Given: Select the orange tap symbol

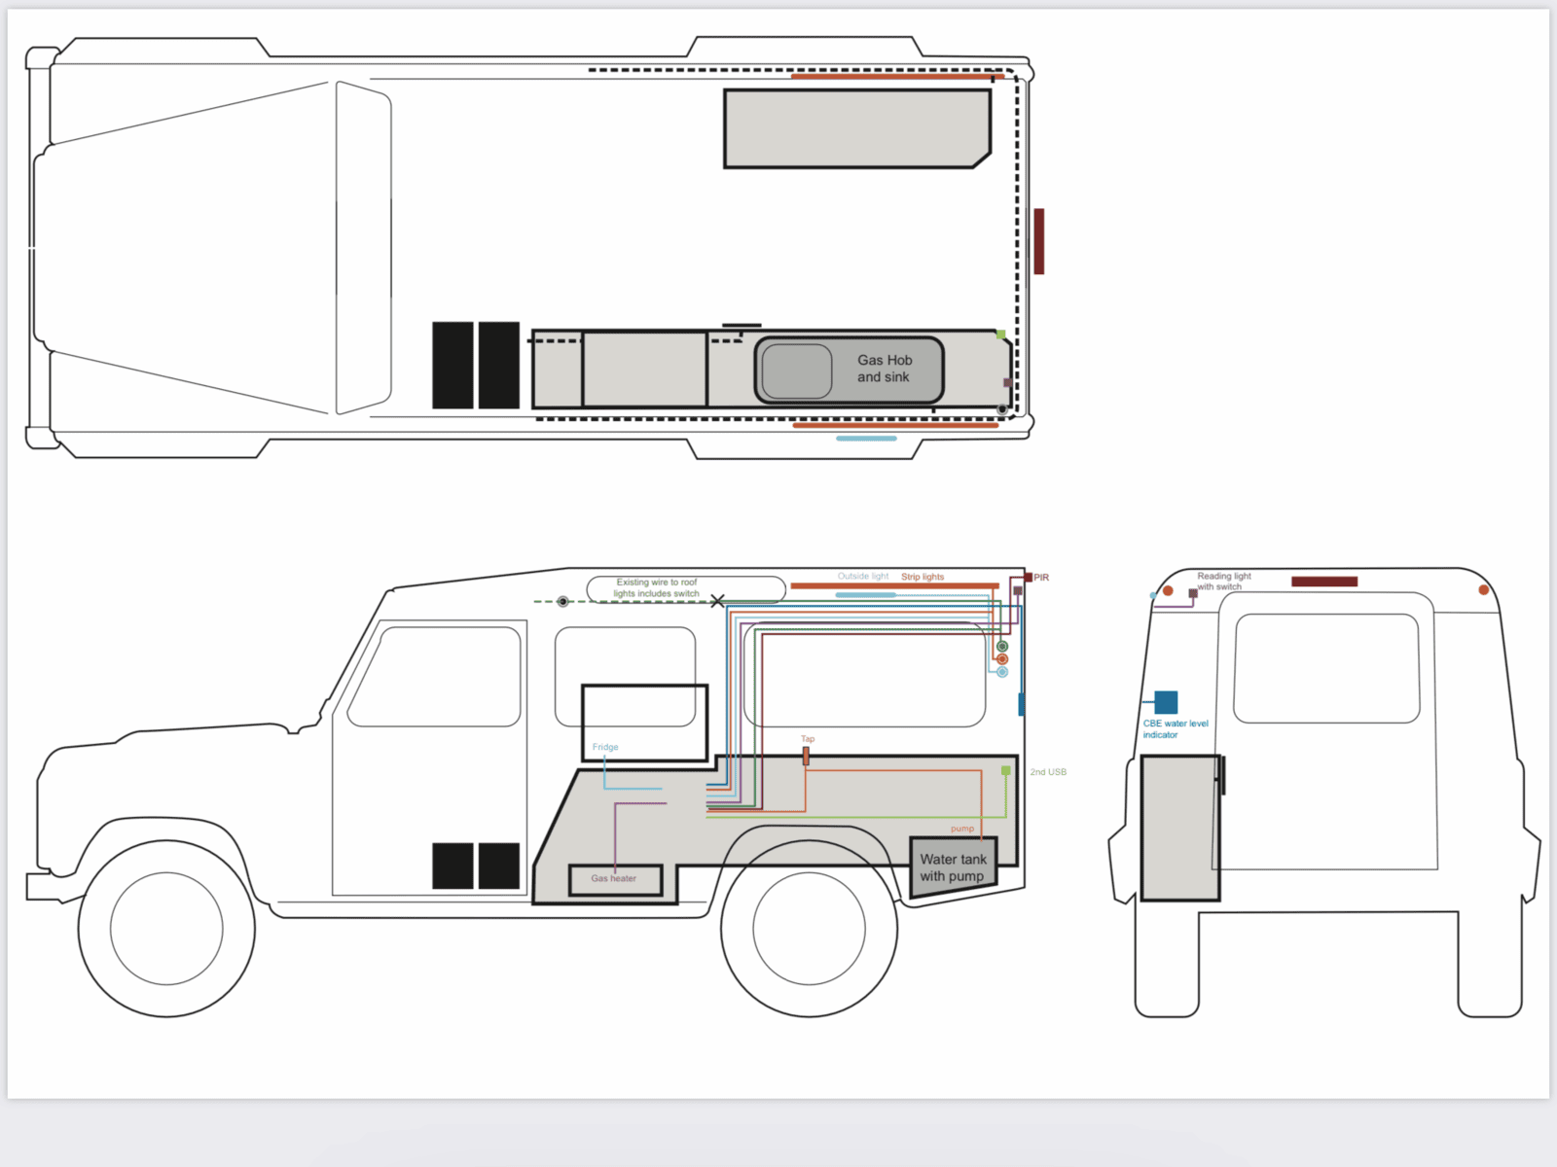Looking at the screenshot, I should [806, 756].
